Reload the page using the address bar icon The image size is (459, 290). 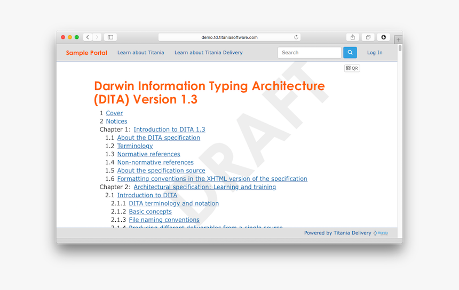(x=296, y=37)
